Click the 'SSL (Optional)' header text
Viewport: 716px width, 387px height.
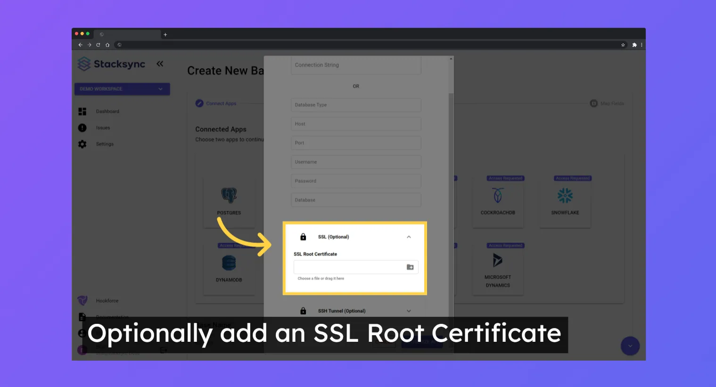click(x=333, y=237)
